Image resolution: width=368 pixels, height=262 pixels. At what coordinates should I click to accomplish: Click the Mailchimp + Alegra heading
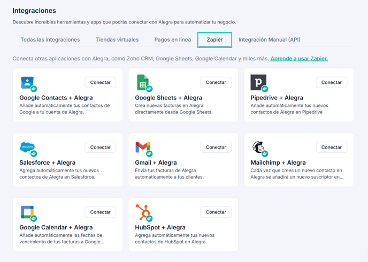tap(278, 163)
